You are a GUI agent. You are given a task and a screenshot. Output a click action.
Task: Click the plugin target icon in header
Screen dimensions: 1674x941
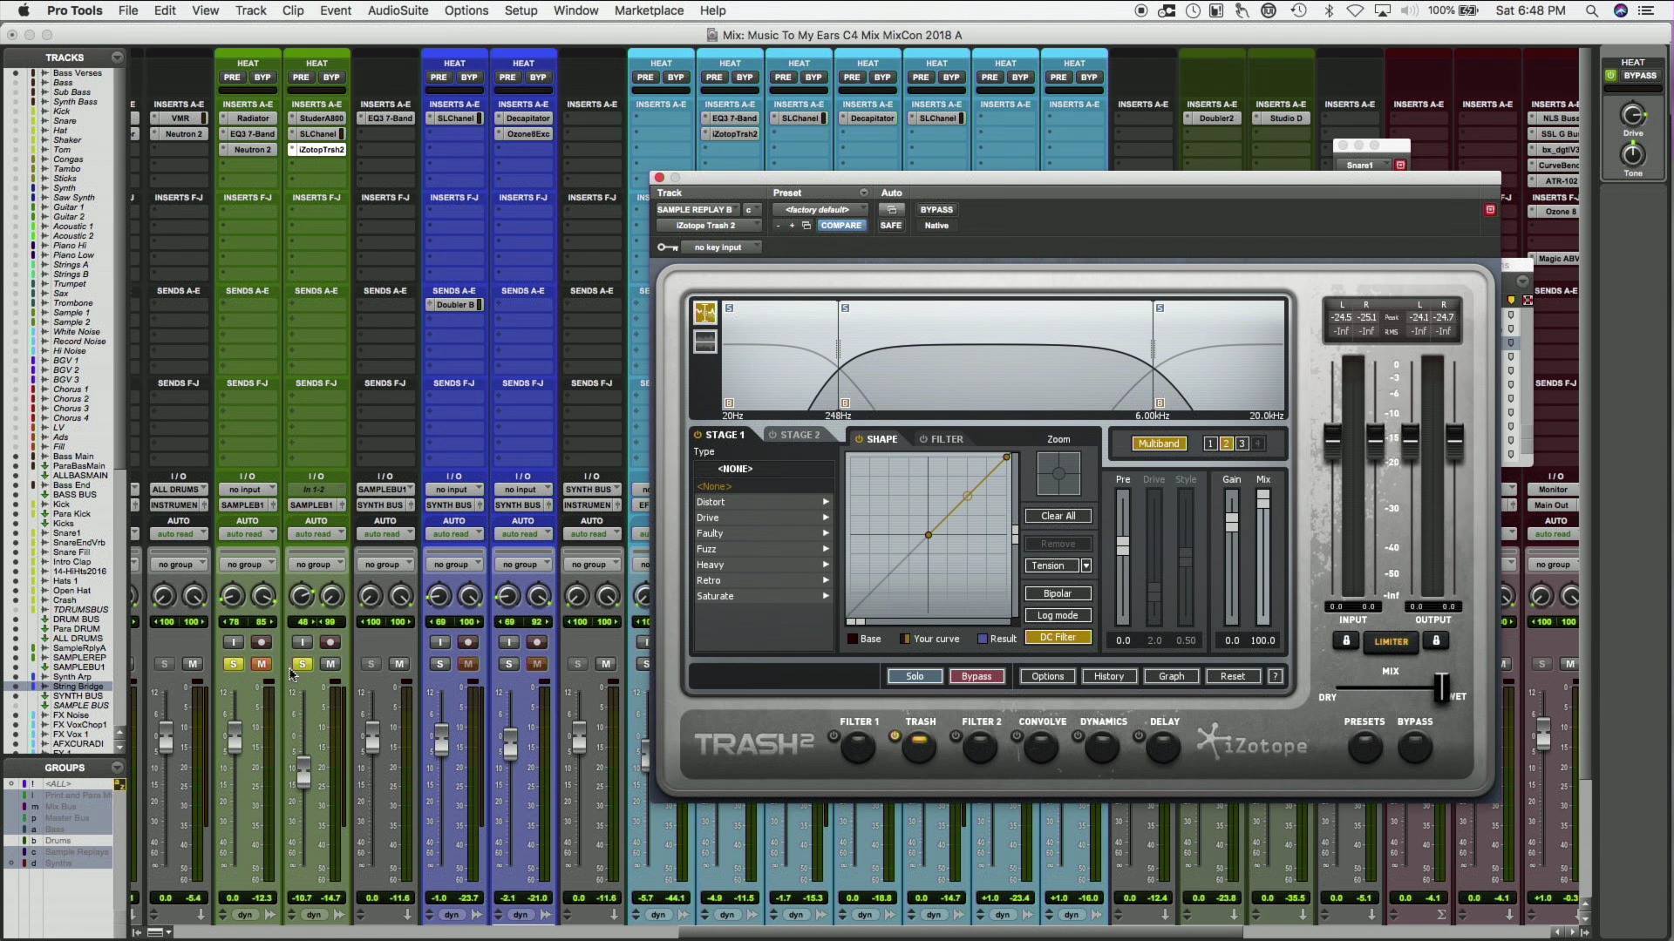pyautogui.click(x=1490, y=209)
